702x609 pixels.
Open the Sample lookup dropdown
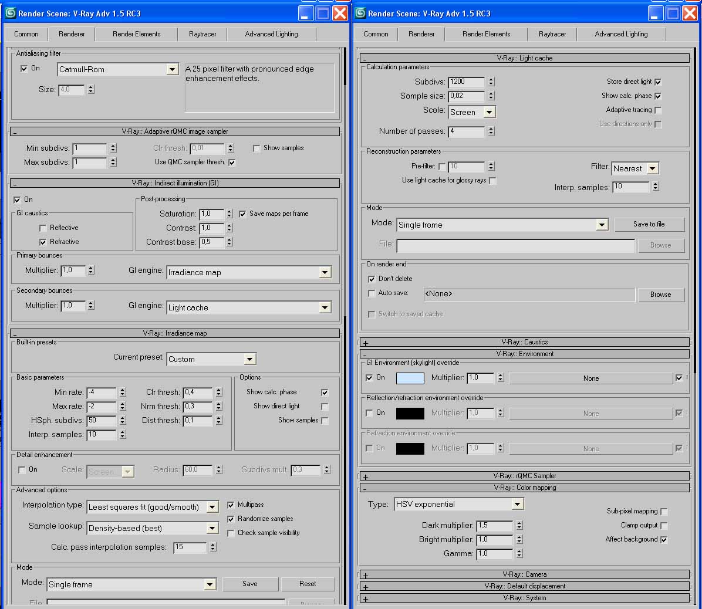212,528
